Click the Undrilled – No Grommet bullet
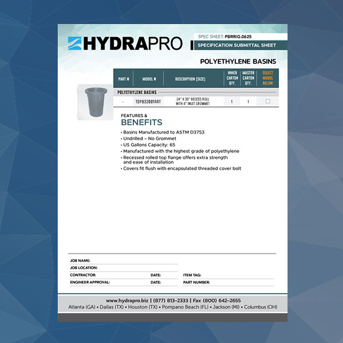343x343 pixels. 148,139
